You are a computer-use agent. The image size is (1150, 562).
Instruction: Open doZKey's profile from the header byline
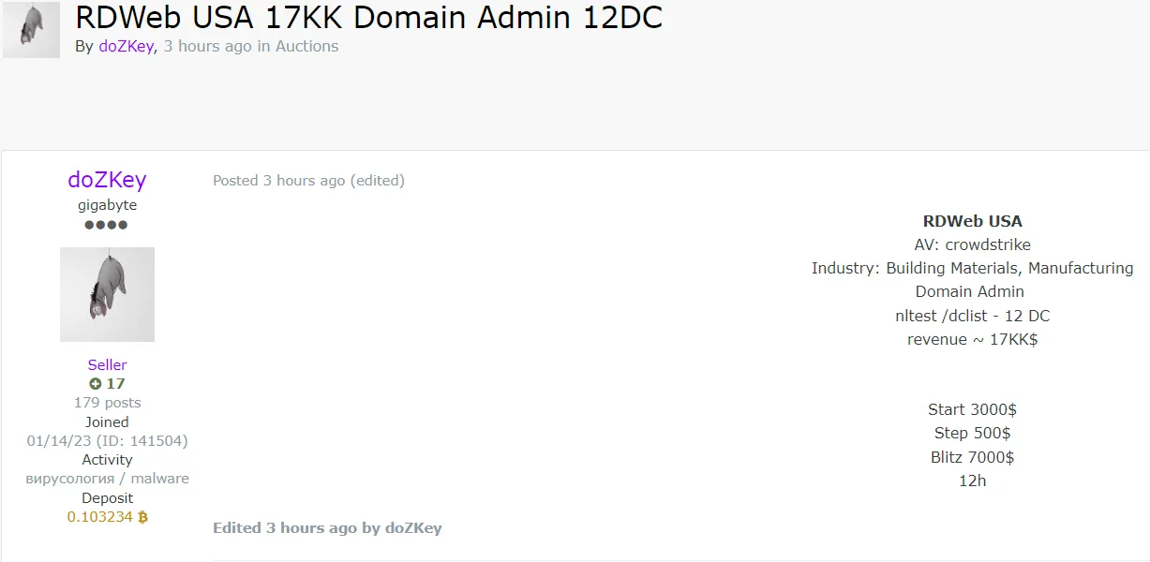(125, 46)
